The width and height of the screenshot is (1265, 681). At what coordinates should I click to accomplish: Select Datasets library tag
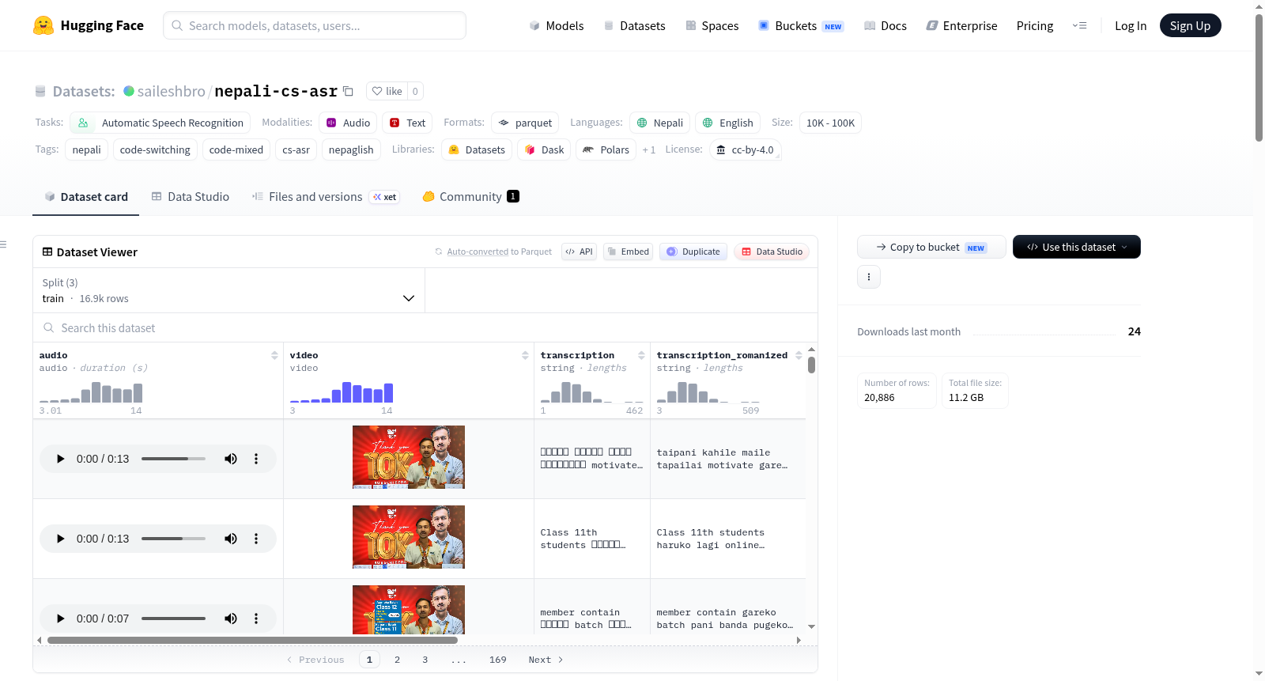(x=477, y=149)
